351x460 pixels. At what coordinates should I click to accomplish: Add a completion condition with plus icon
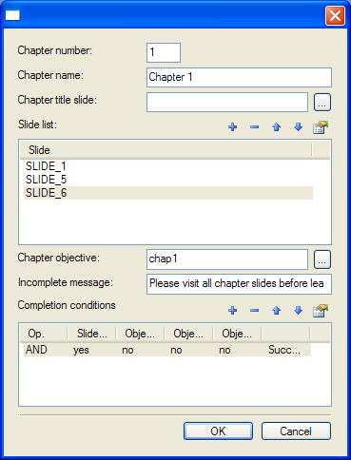[x=233, y=310]
